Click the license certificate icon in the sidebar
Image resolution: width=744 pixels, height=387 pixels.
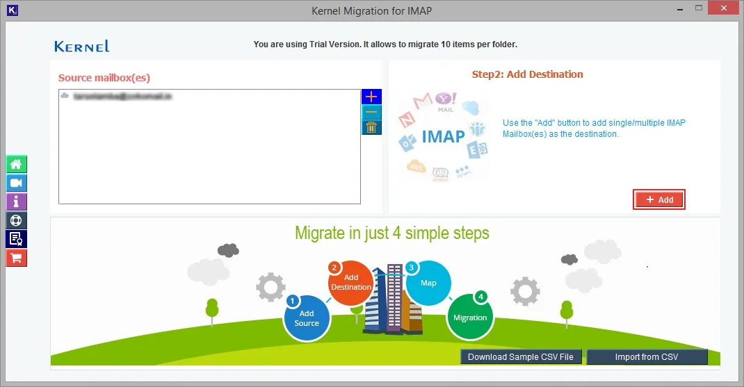click(x=16, y=239)
